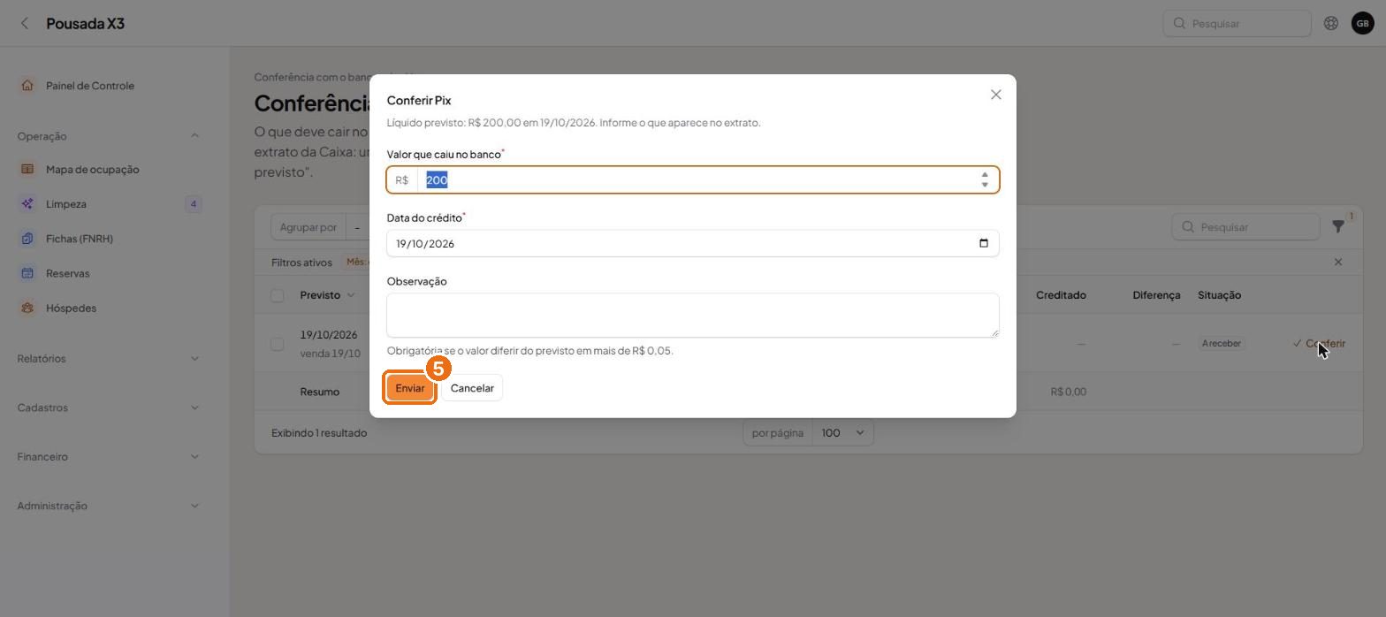Viewport: 1386px width, 617px height.
Task: Click the Limpeza badge showing 4
Action: [x=194, y=204]
